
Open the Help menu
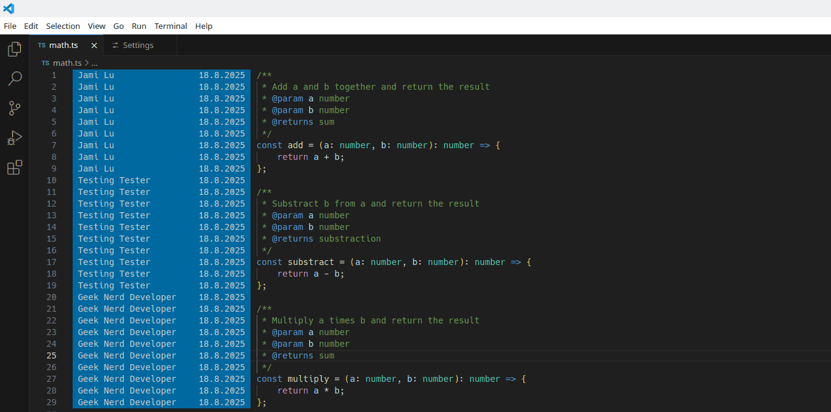(x=204, y=26)
